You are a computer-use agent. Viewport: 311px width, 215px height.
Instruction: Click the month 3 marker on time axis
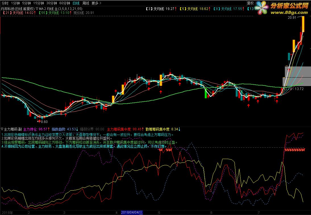tap(64, 213)
